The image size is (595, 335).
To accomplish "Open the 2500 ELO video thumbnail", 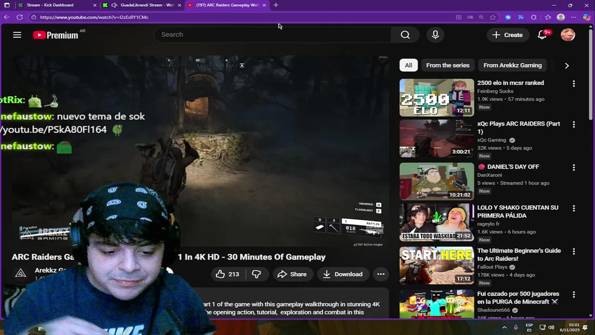I will coord(436,98).
